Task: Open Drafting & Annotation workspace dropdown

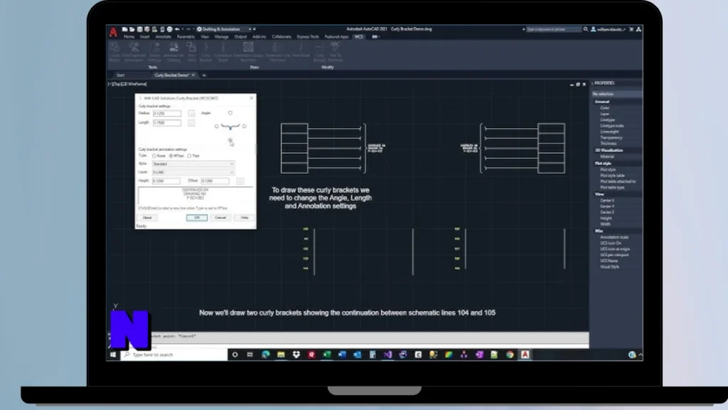Action: [x=225, y=29]
